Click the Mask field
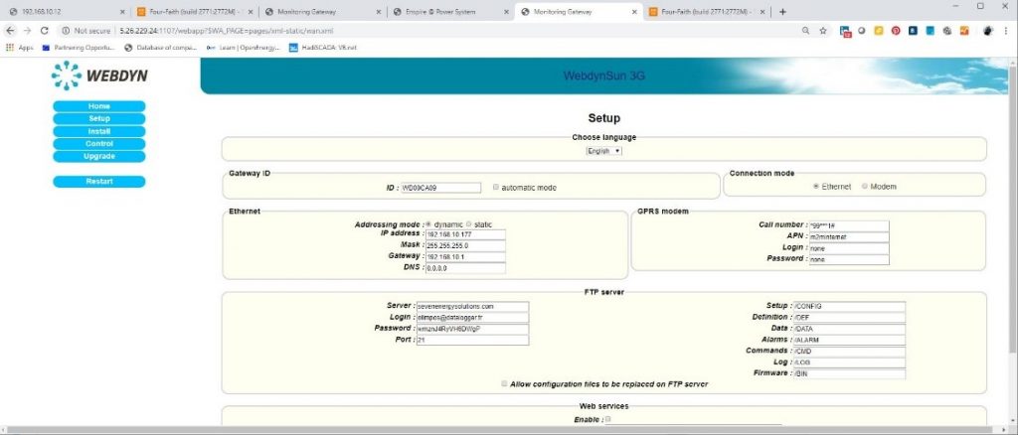1018x435 pixels. pyautogui.click(x=465, y=245)
